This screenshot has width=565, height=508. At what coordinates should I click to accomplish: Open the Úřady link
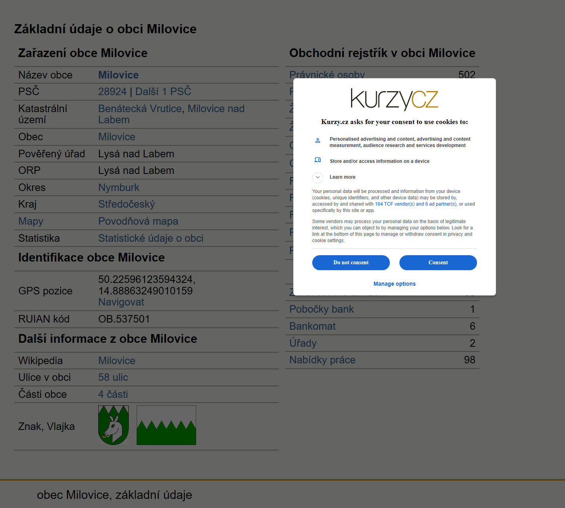(x=303, y=343)
